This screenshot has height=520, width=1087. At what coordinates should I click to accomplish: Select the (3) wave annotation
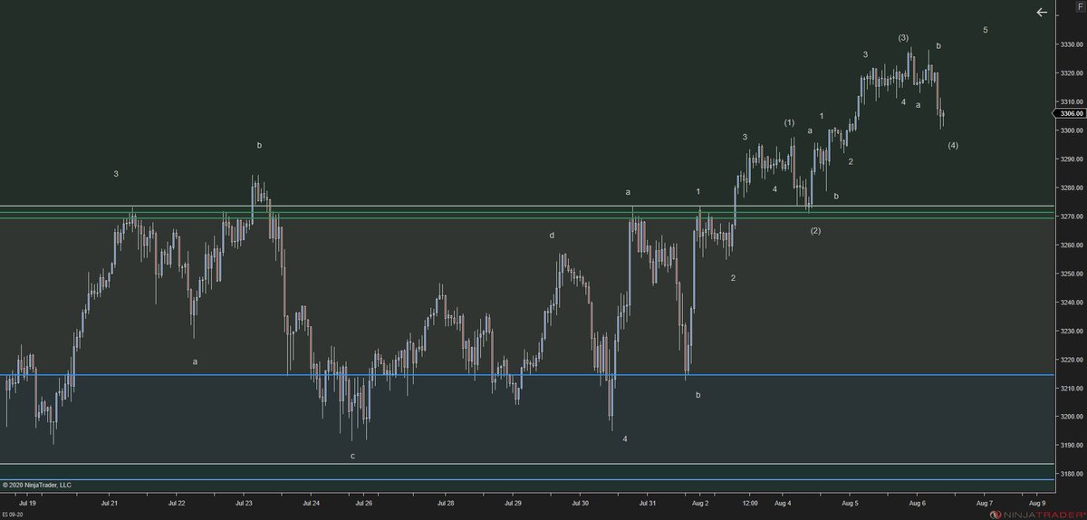[903, 37]
